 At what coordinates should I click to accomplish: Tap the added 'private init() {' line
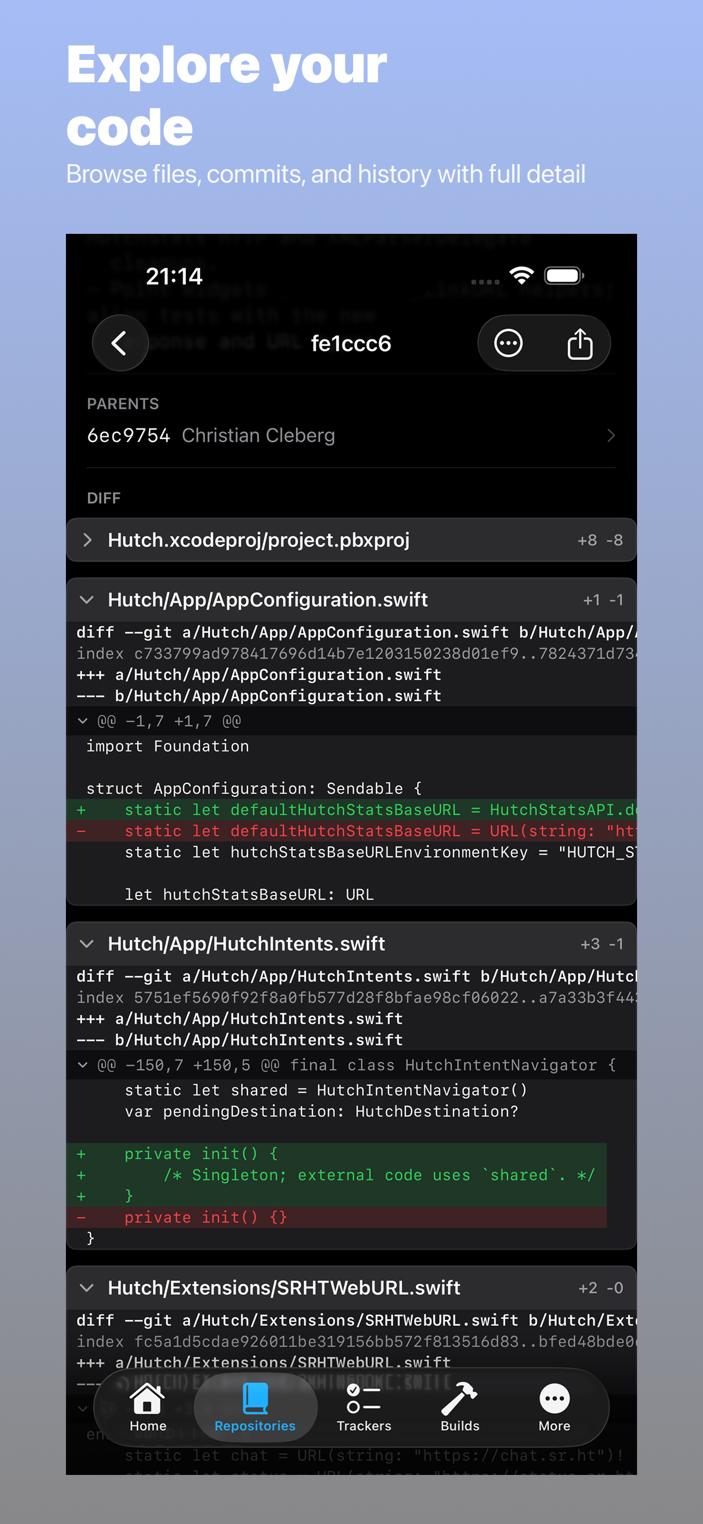[337, 1154]
